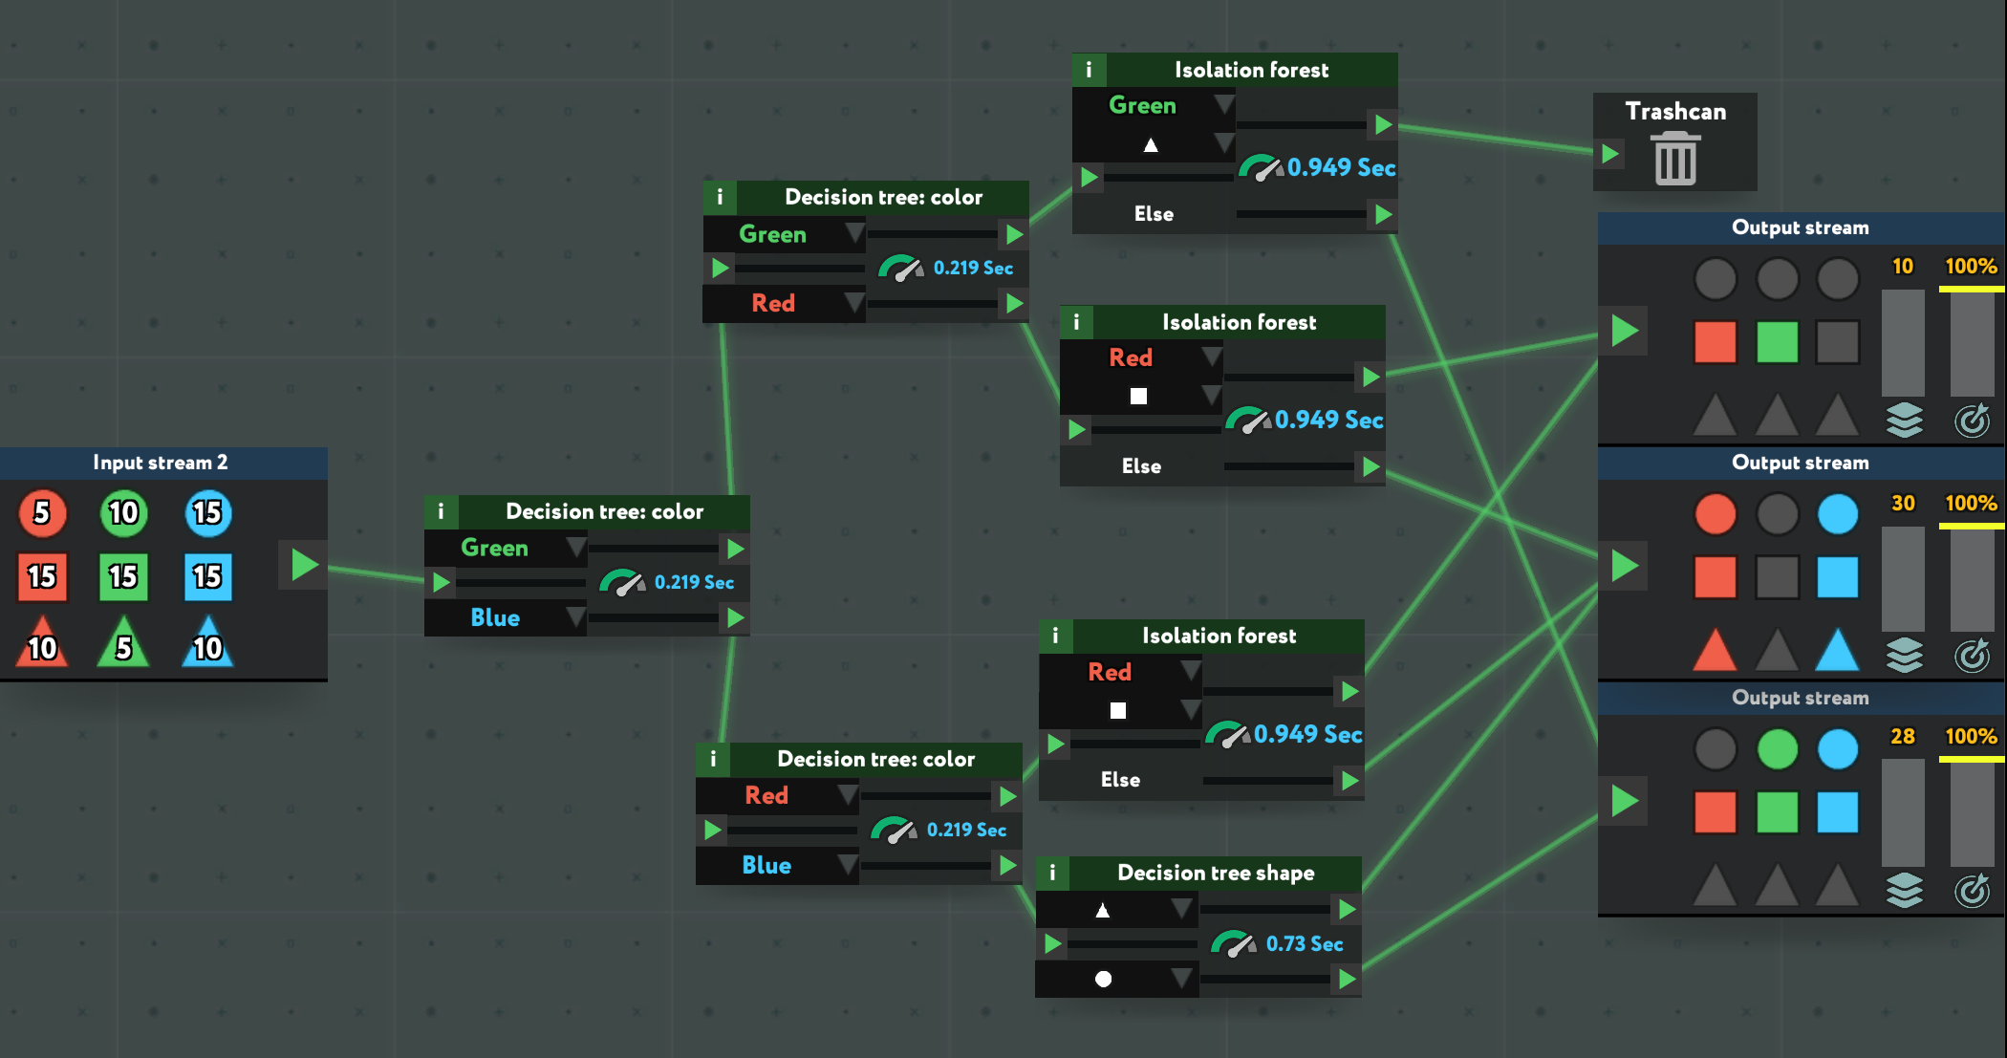Viewport: 2007px width, 1058px height.
Task: Click triangle output port on Decision tree shape
Action: coord(1347,909)
